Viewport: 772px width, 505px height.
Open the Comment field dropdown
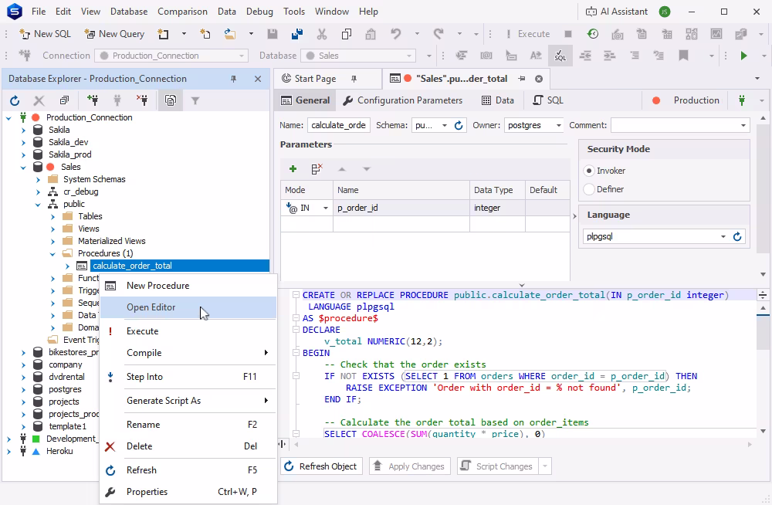point(743,125)
